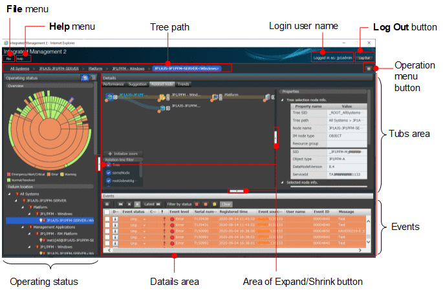
Task: Check the event row with serial 7150990
Action: [x=107, y=231]
